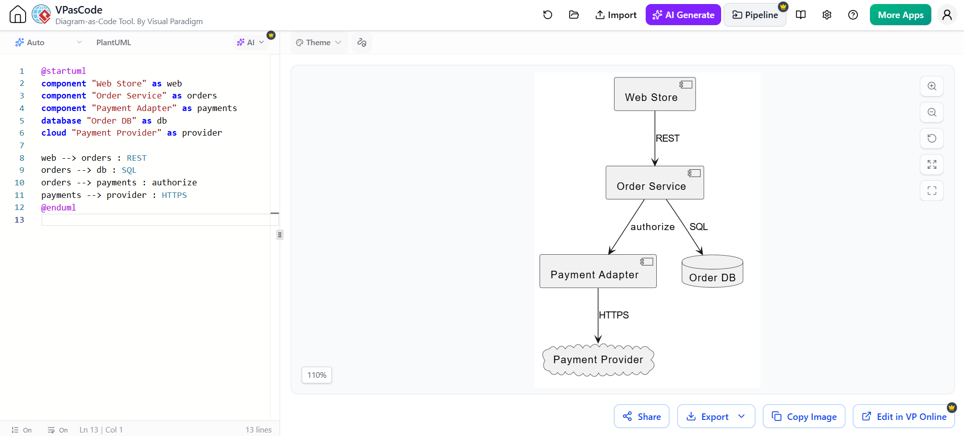This screenshot has height=436, width=964.
Task: Select the Payment Provider cloud shape
Action: point(598,360)
